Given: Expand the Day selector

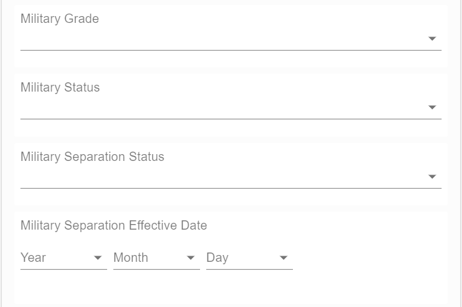Looking at the screenshot, I should (x=249, y=258).
